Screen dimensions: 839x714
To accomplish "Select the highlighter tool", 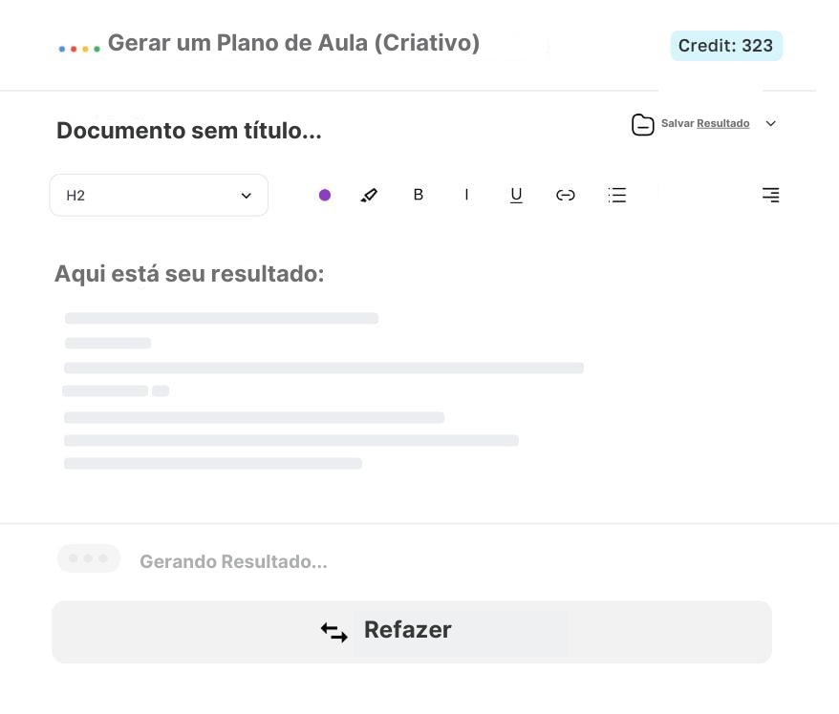I will [x=370, y=195].
